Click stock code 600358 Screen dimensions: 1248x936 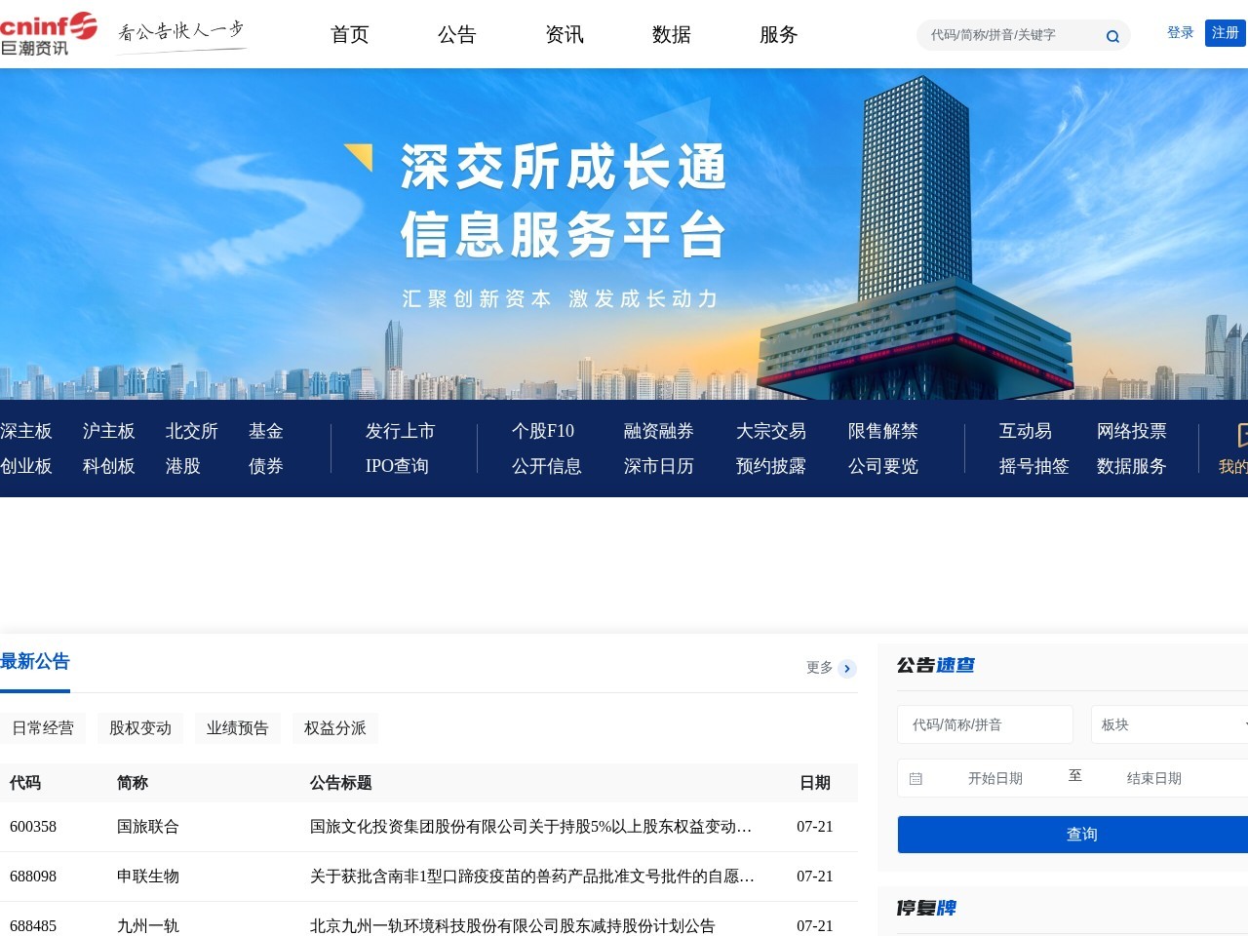33,827
